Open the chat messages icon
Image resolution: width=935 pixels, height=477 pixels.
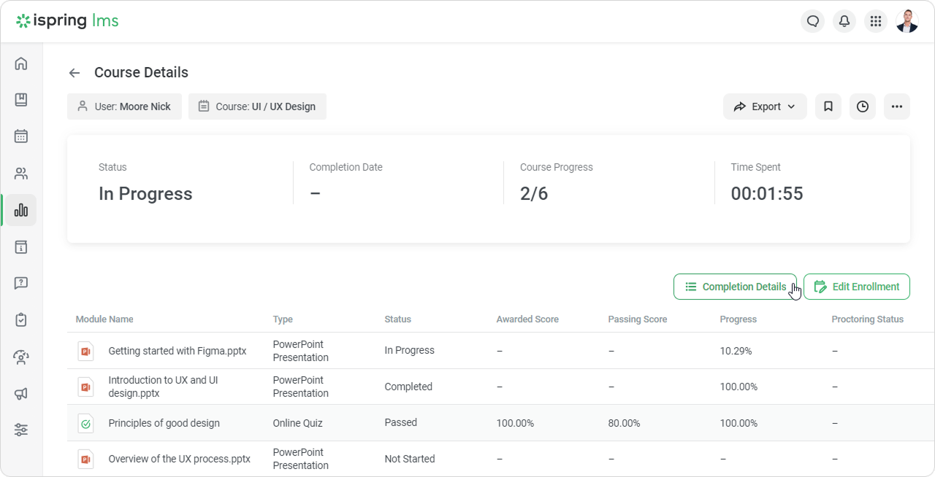[812, 21]
